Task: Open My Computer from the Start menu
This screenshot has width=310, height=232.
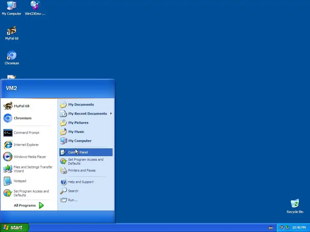Action: (x=86, y=141)
